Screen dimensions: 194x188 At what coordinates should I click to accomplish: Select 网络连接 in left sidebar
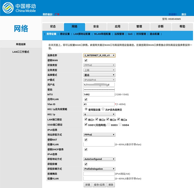pyautogui.click(x=21, y=44)
